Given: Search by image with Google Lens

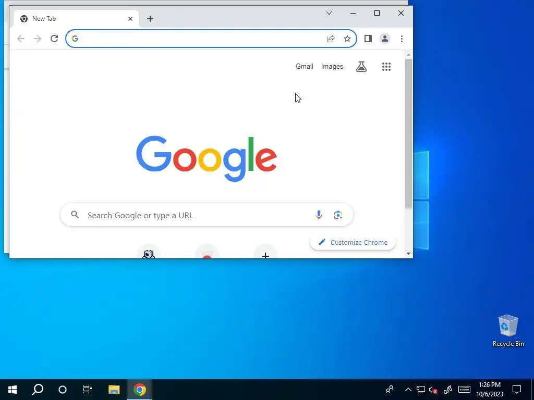Looking at the screenshot, I should (x=338, y=215).
